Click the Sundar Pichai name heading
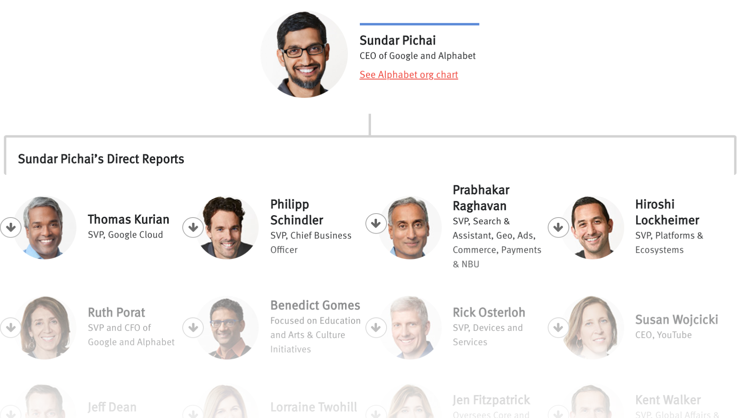Viewport: 742px width, 418px height. pyautogui.click(x=397, y=40)
